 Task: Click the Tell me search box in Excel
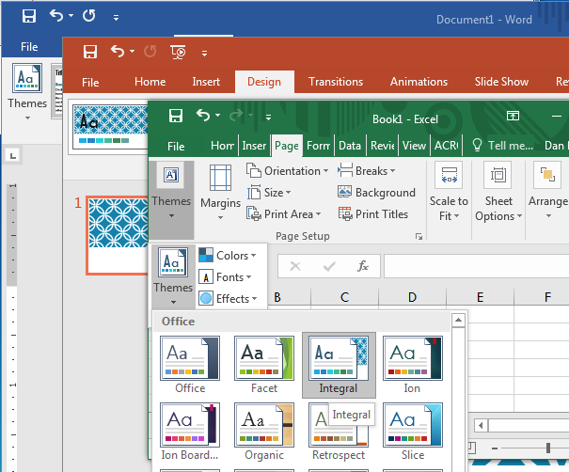(x=503, y=146)
